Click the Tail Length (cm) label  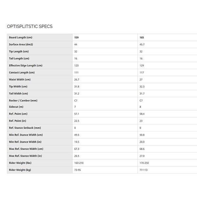point(19,58)
